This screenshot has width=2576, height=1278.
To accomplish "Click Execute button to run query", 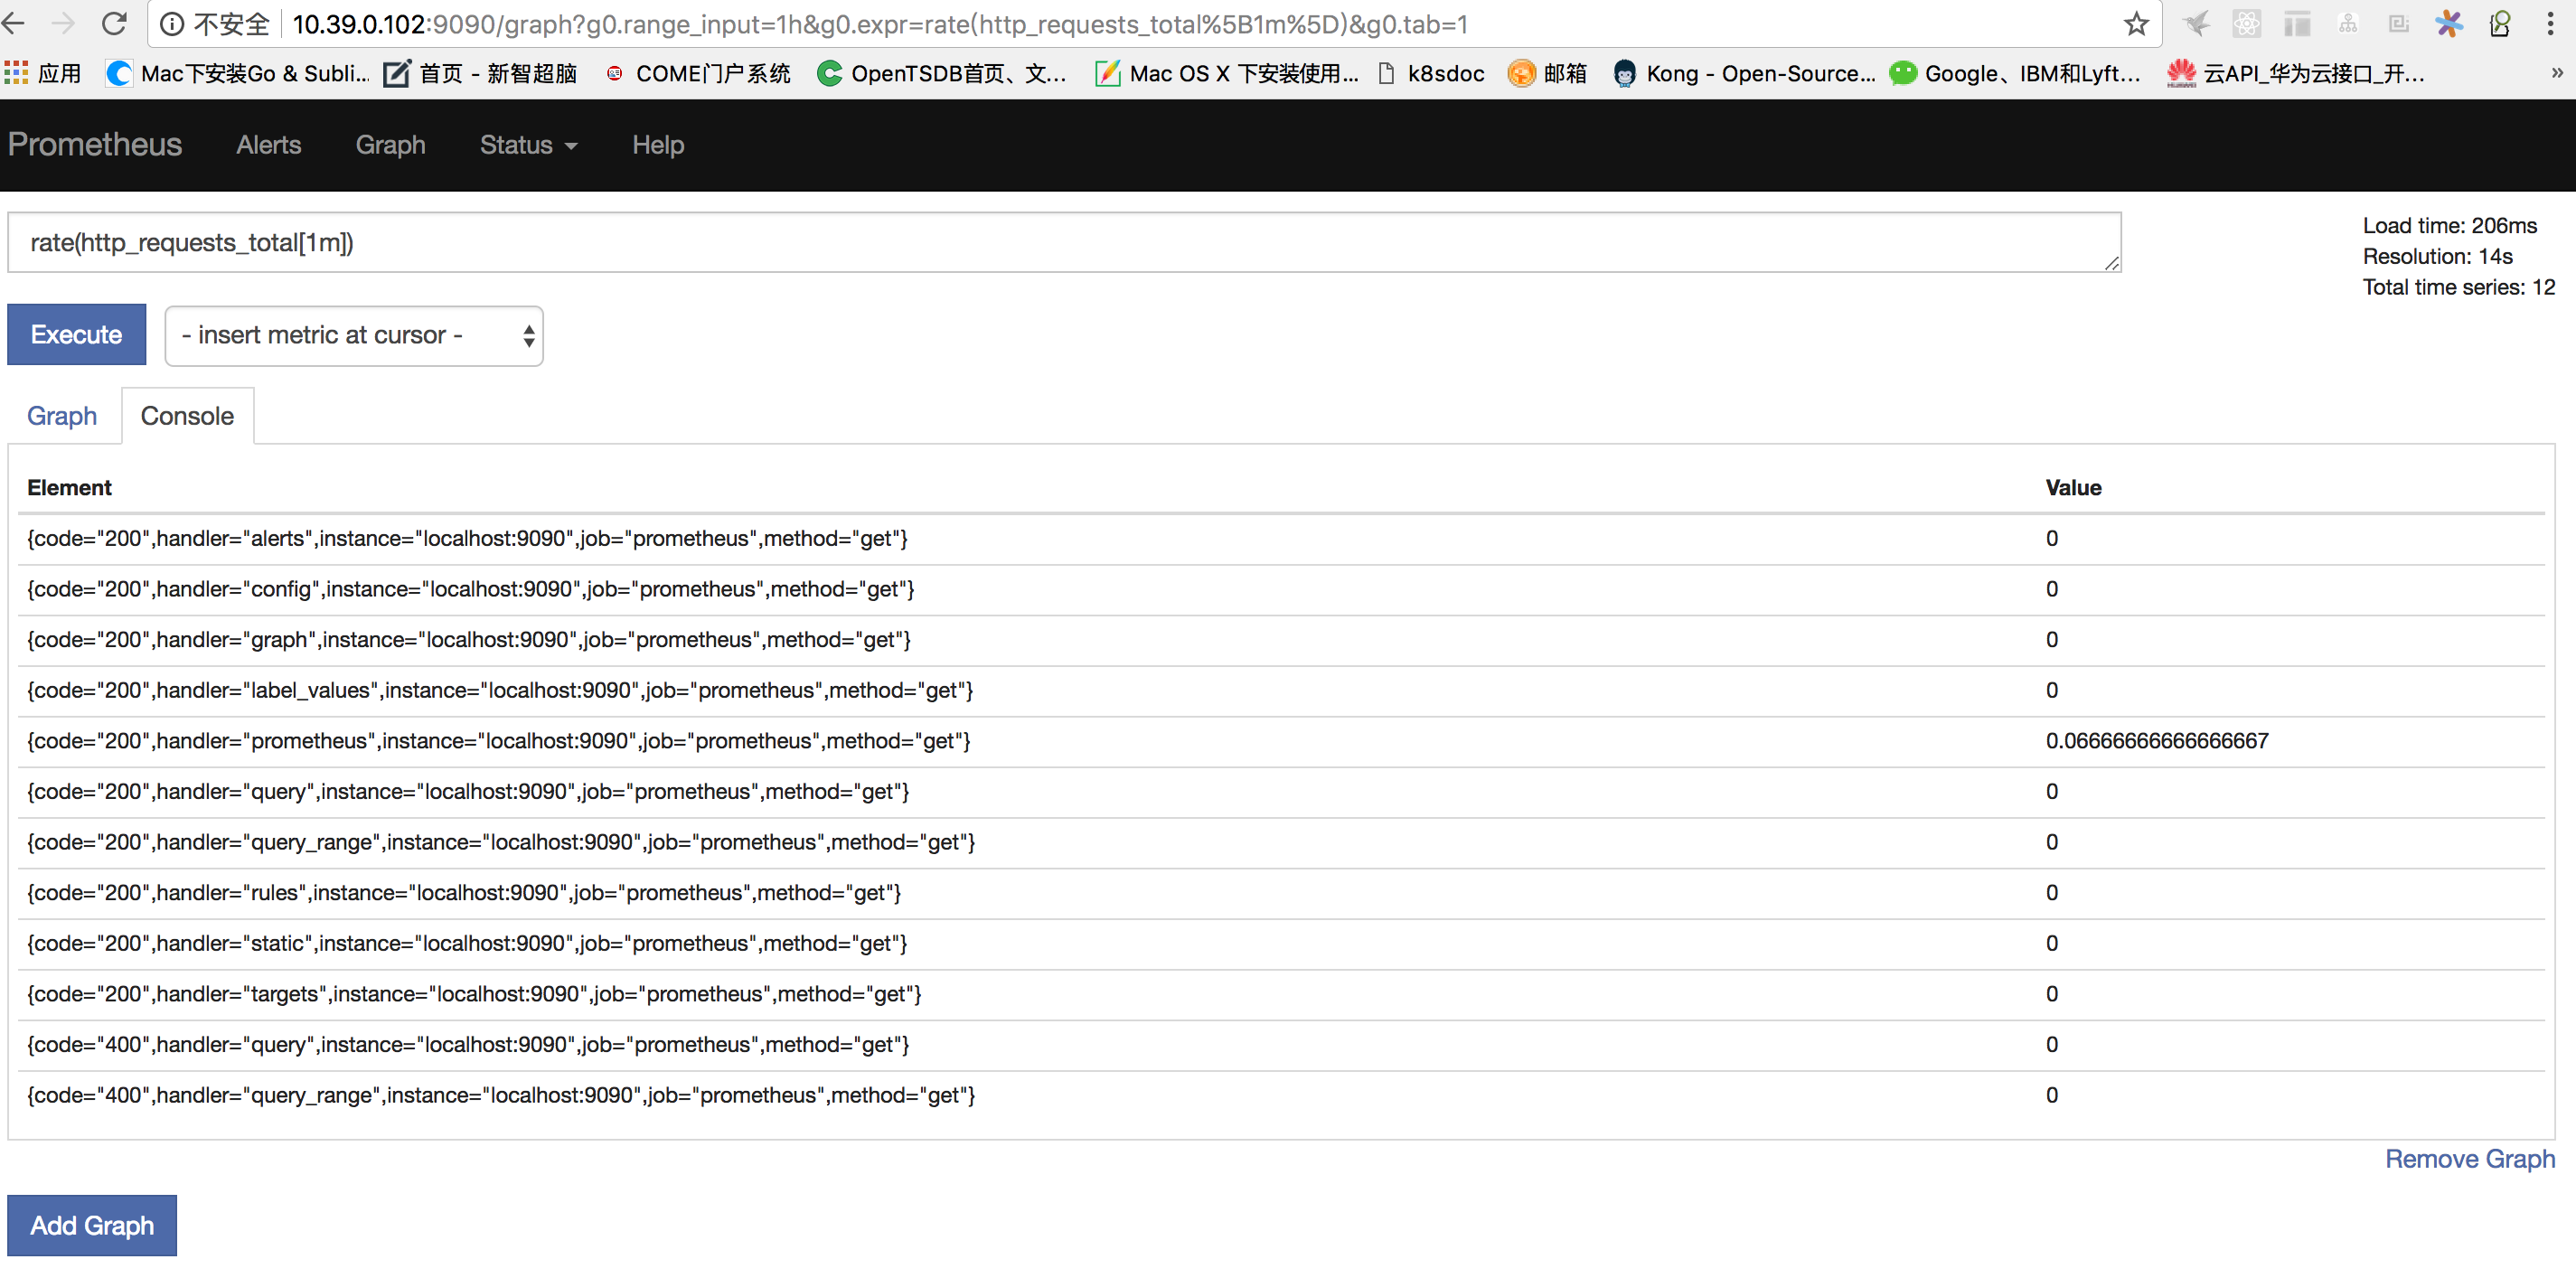I will pyautogui.click(x=77, y=334).
